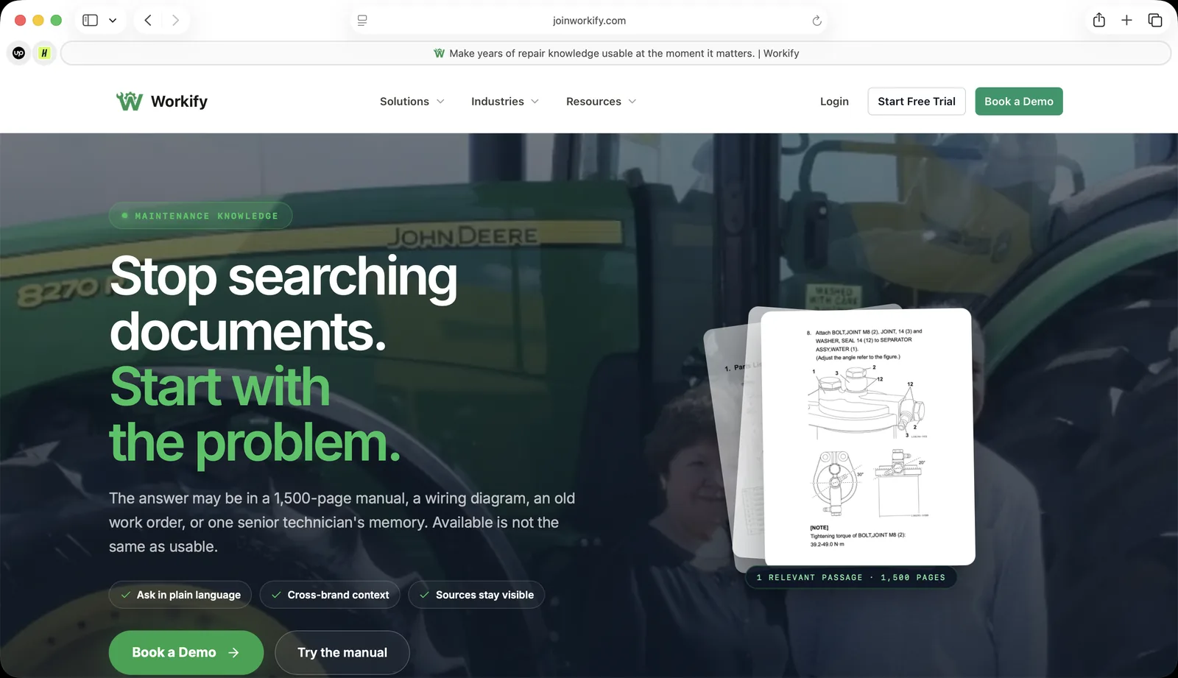Add a new tab with plus icon
The height and width of the screenshot is (678, 1178).
[1126, 21]
